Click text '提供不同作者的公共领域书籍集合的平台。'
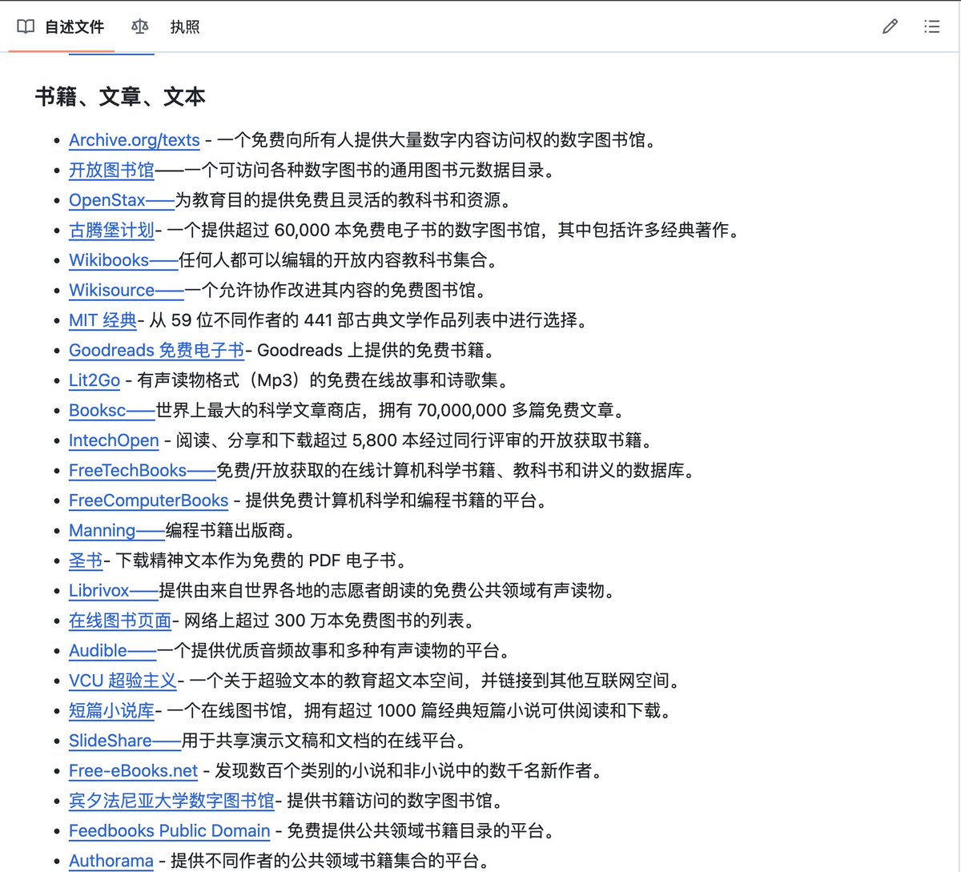Screen dimensions: 961x872 click(x=330, y=861)
